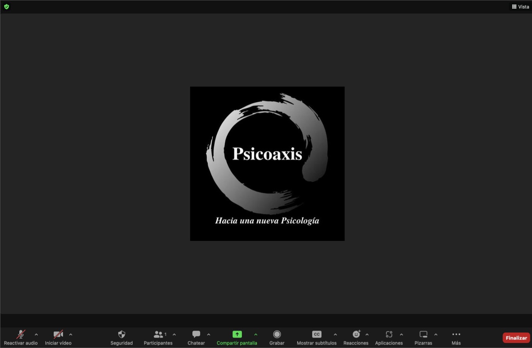
Task: Click the Psicoaxis profile picture
Action: [267, 164]
